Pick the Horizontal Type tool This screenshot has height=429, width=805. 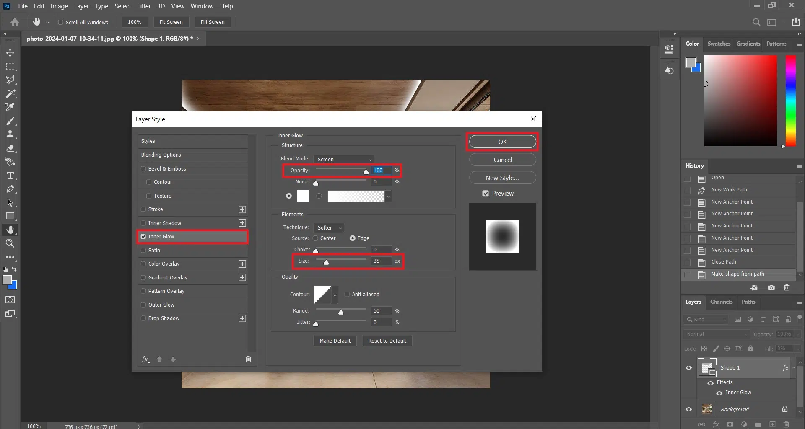[x=10, y=176]
